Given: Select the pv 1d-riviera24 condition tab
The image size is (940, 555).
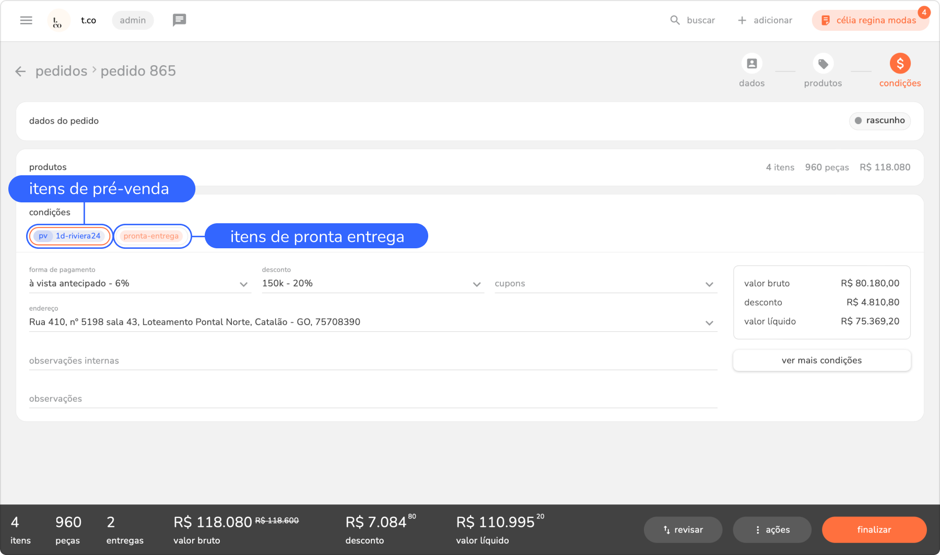Looking at the screenshot, I should pos(70,236).
